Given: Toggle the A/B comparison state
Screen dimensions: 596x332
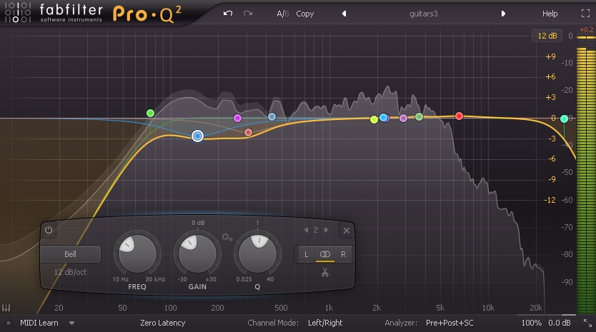Looking at the screenshot, I should tap(283, 14).
